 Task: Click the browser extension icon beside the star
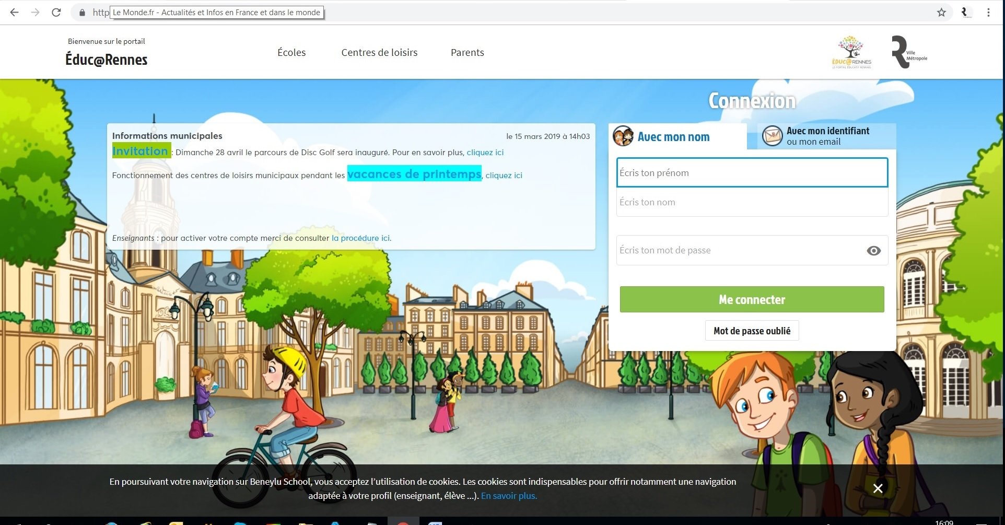pos(965,13)
